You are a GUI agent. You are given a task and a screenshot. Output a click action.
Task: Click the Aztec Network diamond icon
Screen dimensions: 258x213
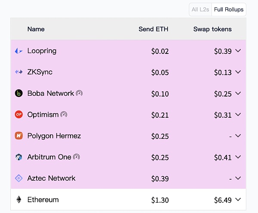click(18, 178)
